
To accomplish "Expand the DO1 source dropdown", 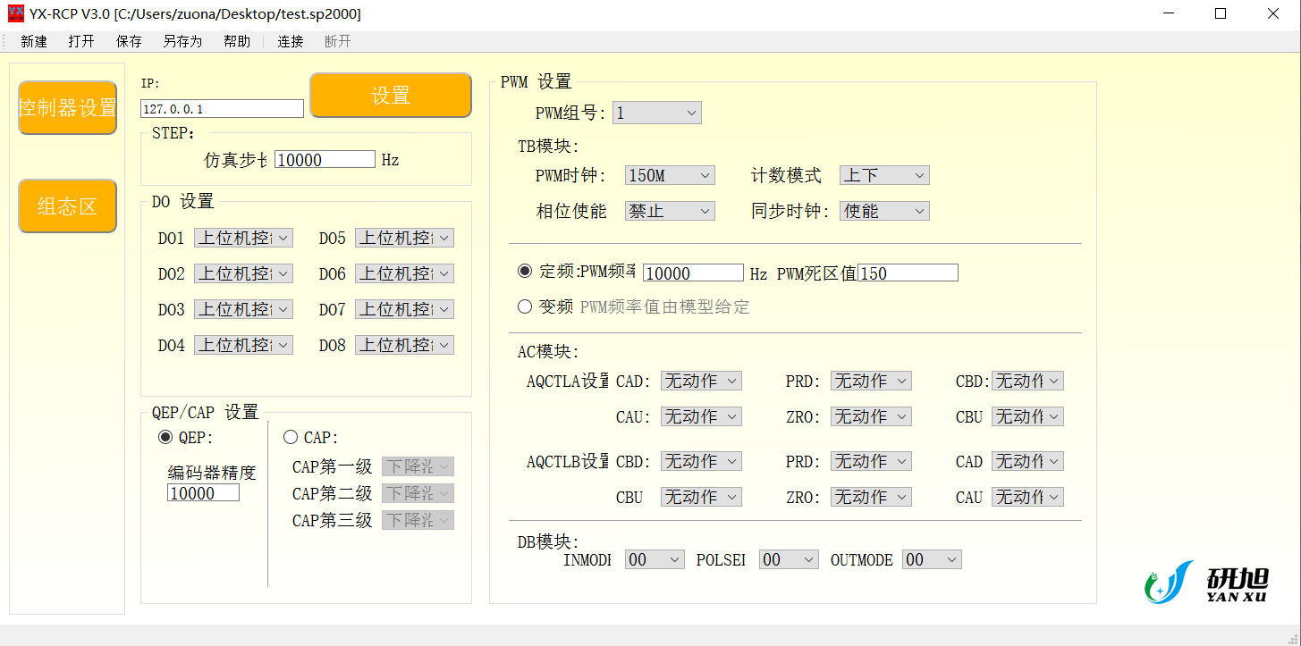I will point(243,238).
